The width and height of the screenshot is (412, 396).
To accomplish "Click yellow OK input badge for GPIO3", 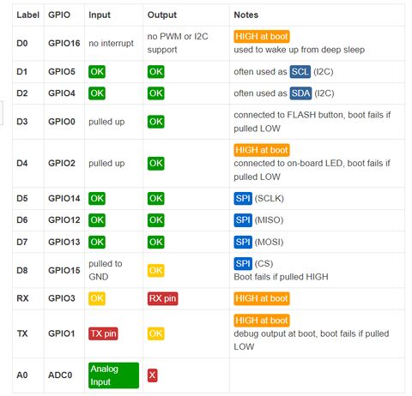I will (97, 298).
